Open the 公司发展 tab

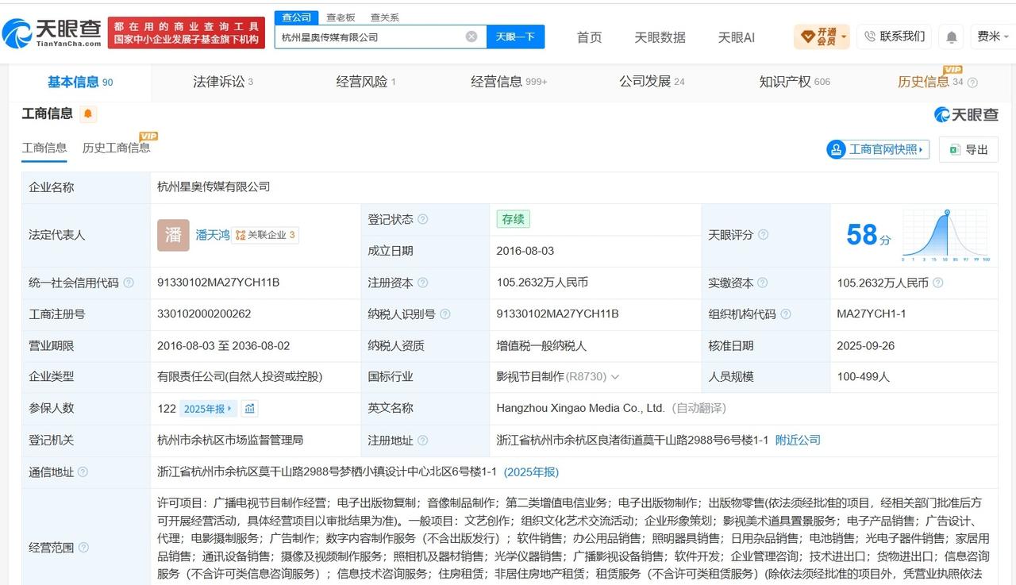[652, 82]
